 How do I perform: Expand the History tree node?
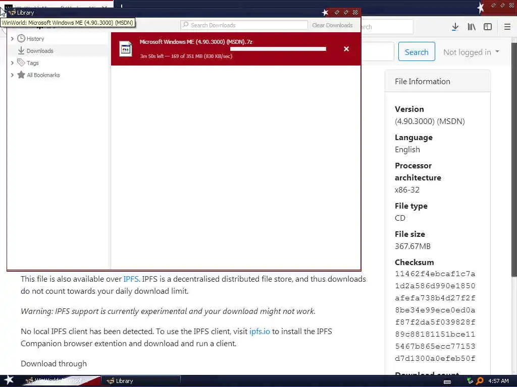(12, 38)
